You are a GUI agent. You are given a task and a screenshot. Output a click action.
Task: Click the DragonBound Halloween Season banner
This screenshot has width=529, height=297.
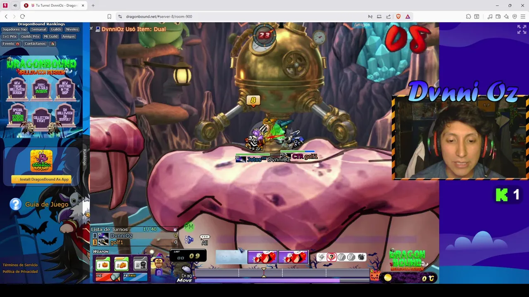click(41, 97)
